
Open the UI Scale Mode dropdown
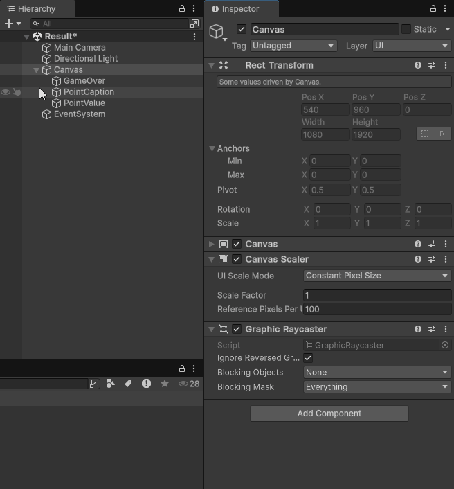(377, 276)
